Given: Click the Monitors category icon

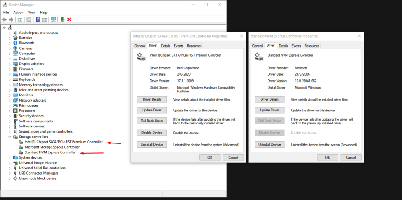Looking at the screenshot, I should 15,95.
